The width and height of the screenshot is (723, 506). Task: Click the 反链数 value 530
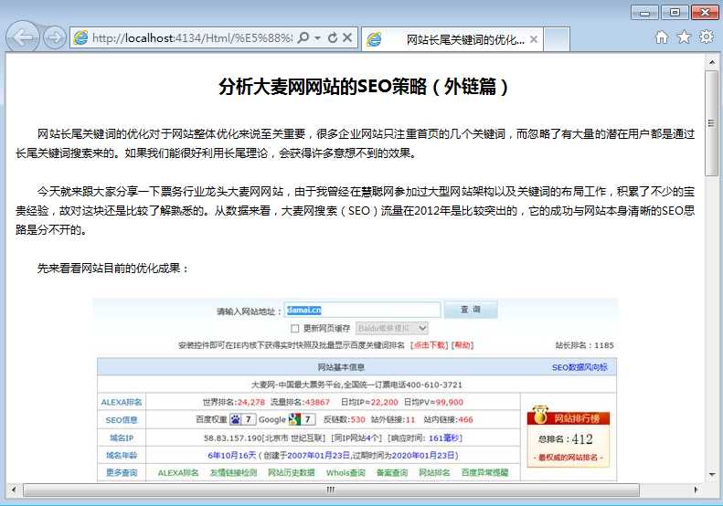pos(357,420)
